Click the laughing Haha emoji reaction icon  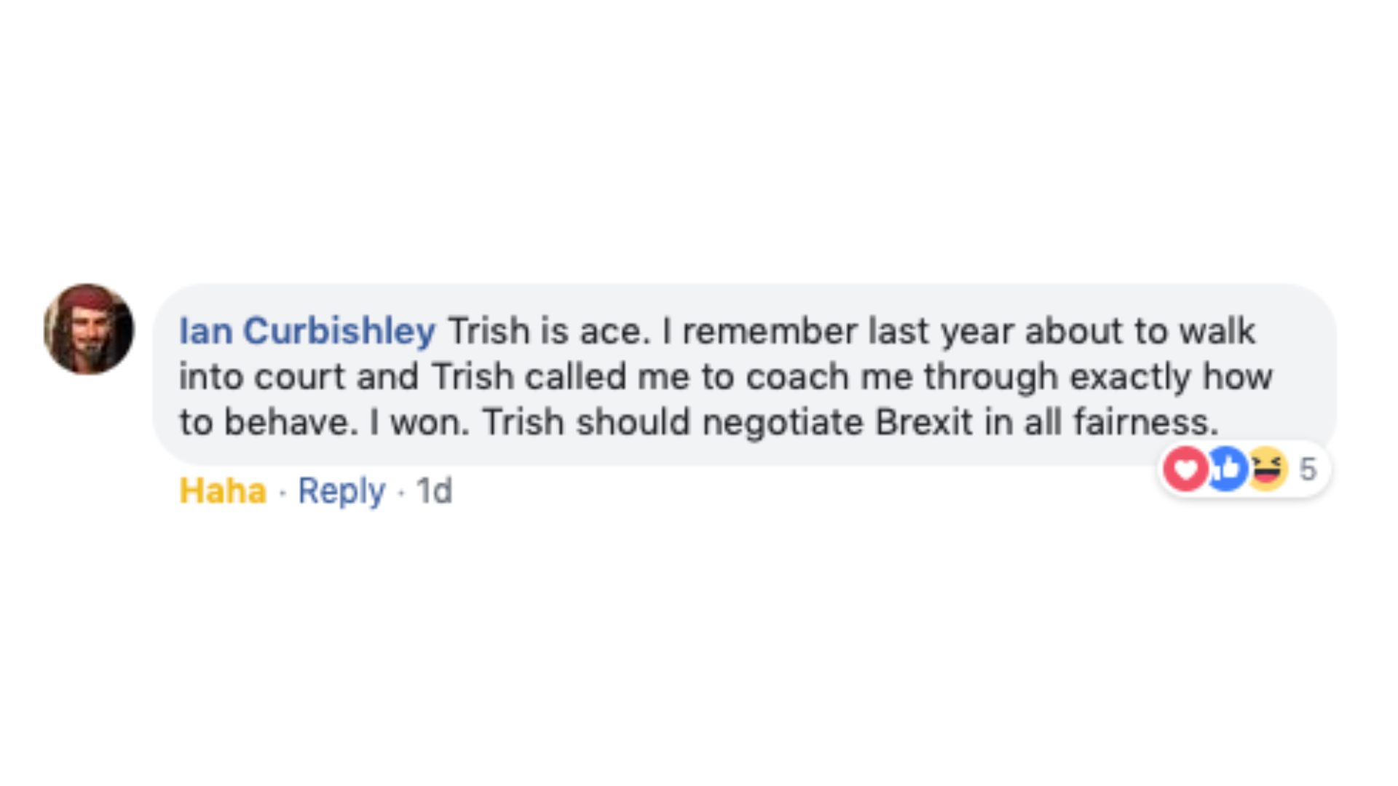[1268, 469]
